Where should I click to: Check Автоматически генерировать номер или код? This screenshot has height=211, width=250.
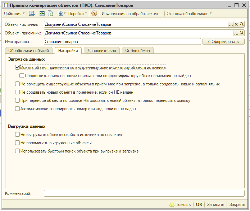click(17, 109)
